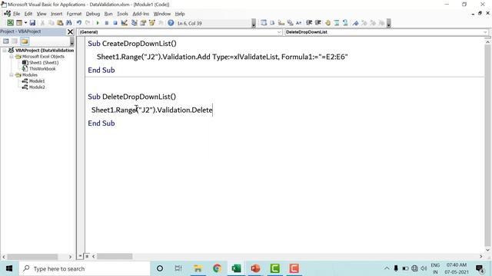Click the Parameter Info icon
The image size is (492, 276).
coord(290,23)
